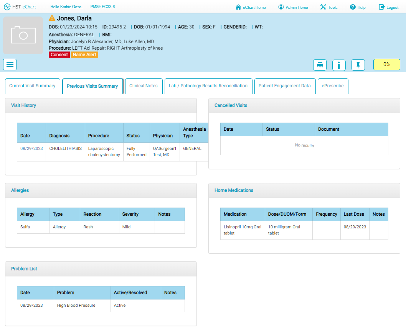Click the patient photo placeholder

(x=23, y=35)
